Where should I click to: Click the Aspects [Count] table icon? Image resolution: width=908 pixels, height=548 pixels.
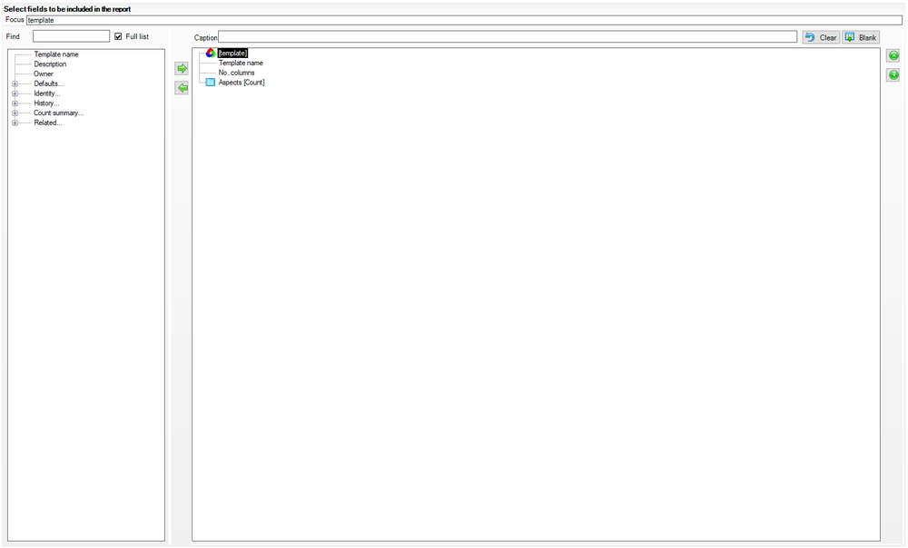pyautogui.click(x=211, y=83)
